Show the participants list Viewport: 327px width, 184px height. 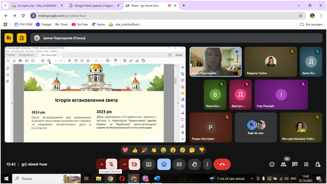(283, 164)
